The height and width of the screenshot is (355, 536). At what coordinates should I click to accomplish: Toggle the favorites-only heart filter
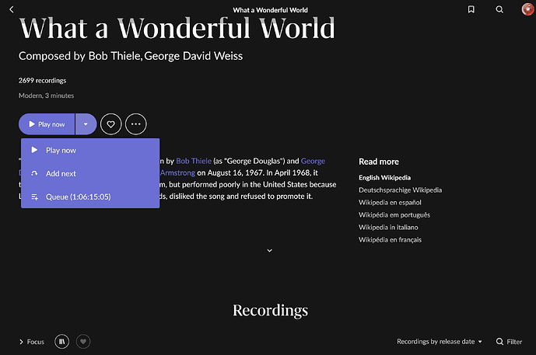83,341
